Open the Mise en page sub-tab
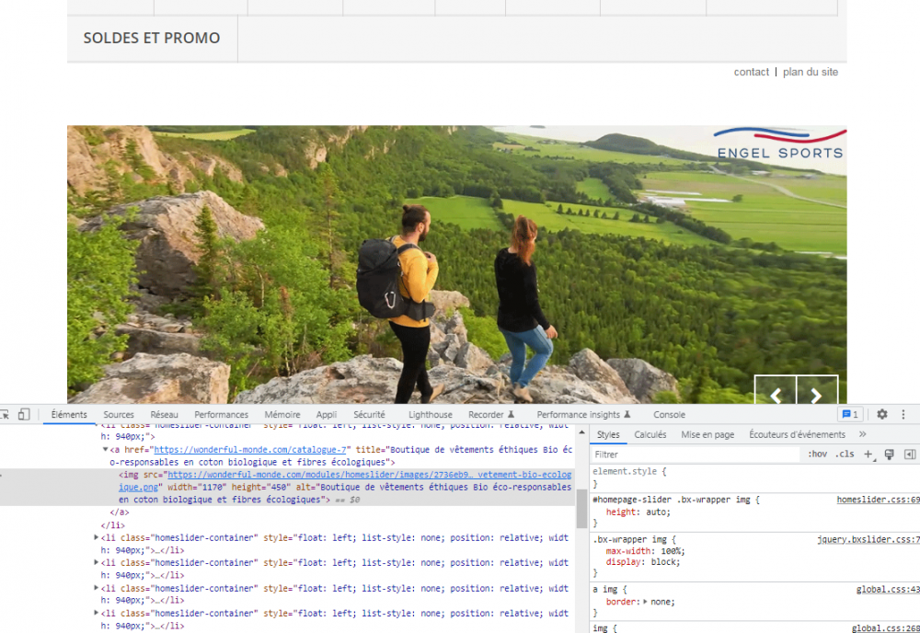This screenshot has height=633, width=920. (x=707, y=434)
